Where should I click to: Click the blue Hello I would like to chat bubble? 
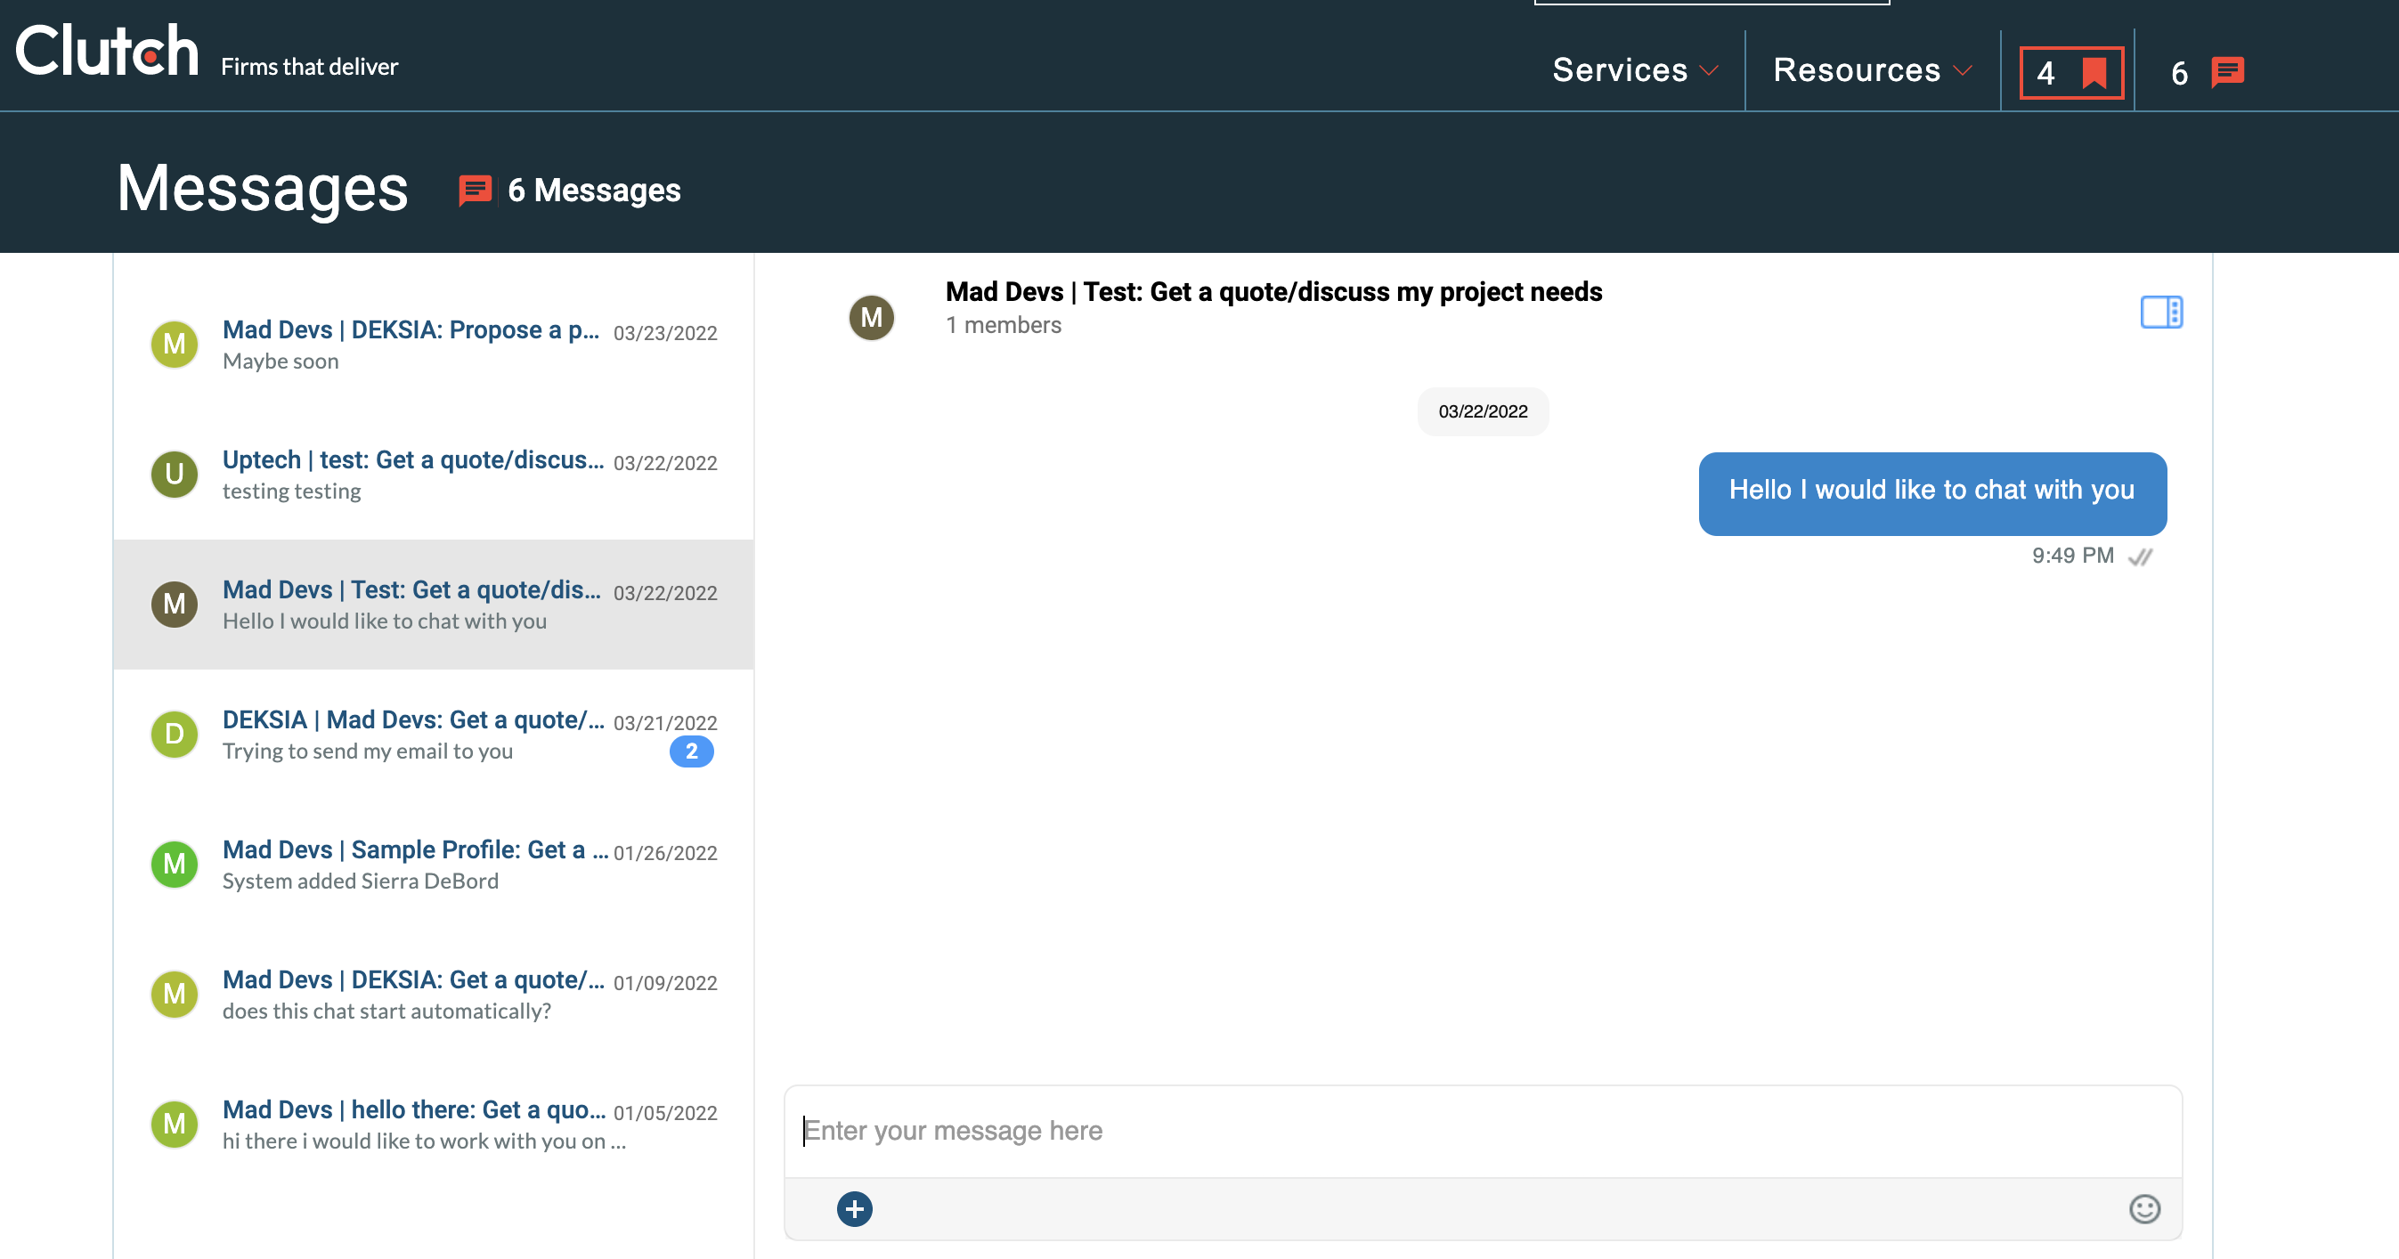click(1931, 493)
